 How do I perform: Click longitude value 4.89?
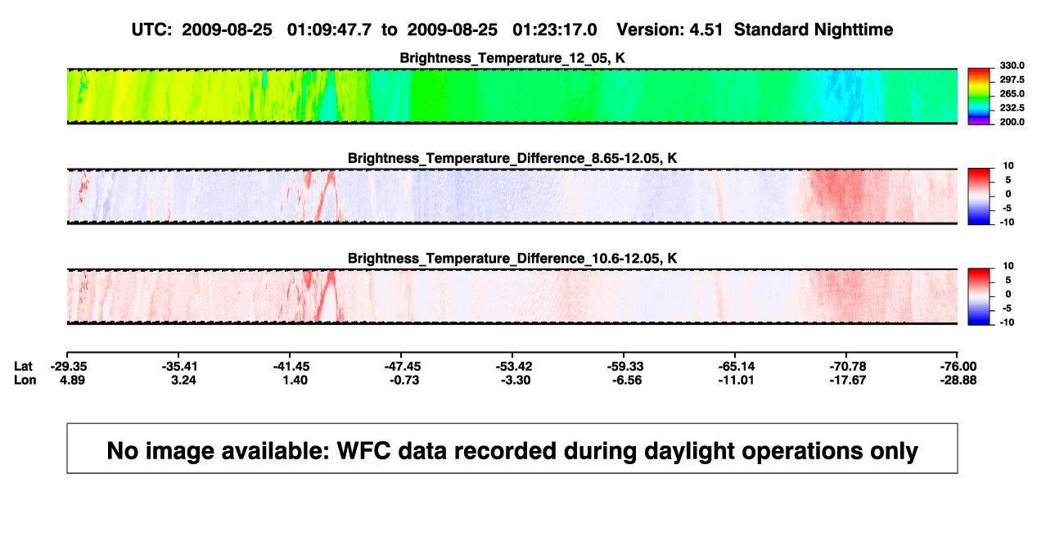pos(73,380)
